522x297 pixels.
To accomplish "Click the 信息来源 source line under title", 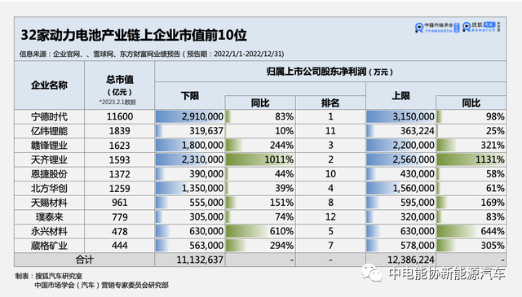I will [x=152, y=54].
